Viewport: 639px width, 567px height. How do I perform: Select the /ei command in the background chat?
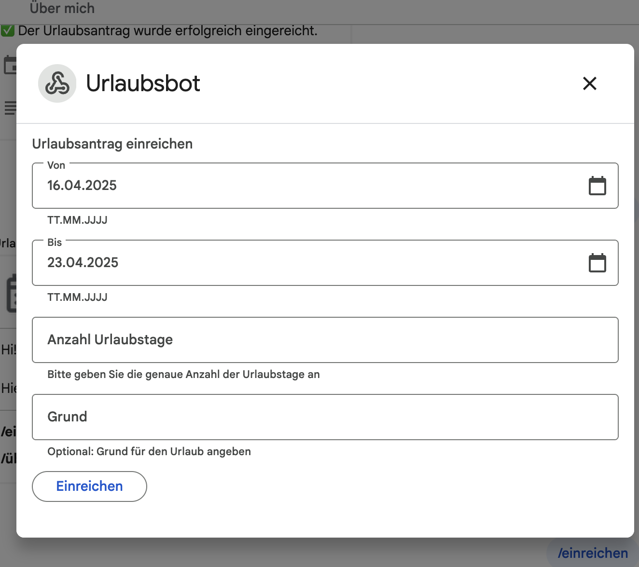7,432
